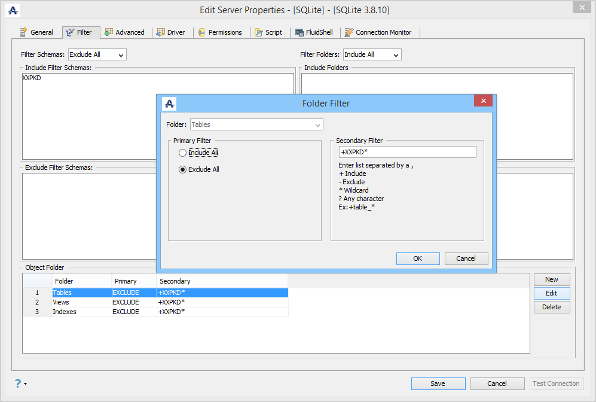The width and height of the screenshot is (596, 402).
Task: Click the Advanced tab grid icon
Action: [x=109, y=32]
